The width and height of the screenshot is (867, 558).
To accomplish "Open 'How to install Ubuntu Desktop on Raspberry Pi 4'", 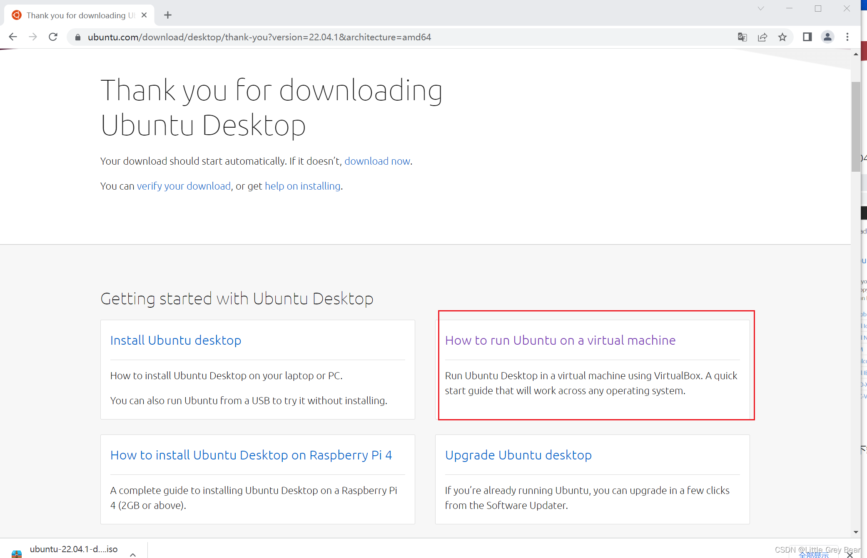I will (x=251, y=455).
